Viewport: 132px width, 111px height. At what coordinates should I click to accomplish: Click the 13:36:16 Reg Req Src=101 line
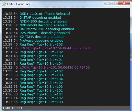33,91
